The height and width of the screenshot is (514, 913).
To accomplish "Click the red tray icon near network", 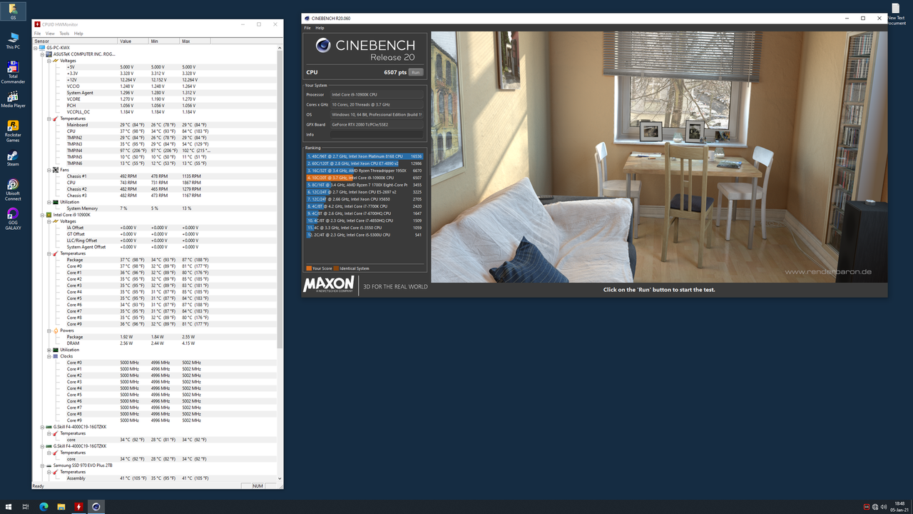I will coord(867,507).
